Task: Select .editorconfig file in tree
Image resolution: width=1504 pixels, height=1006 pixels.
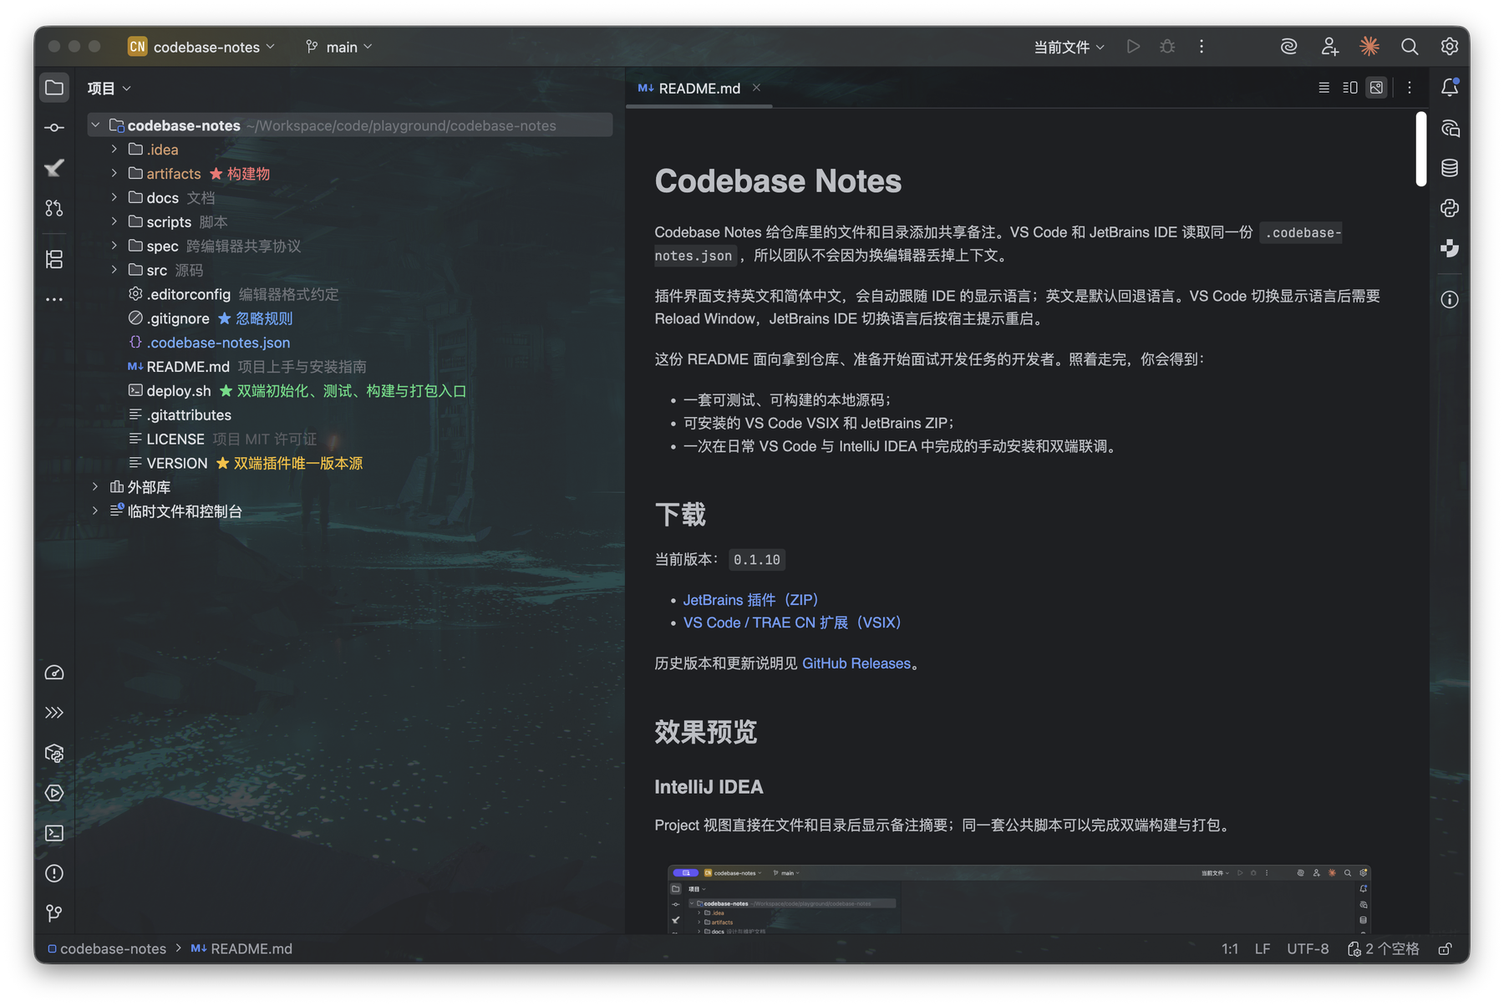Action: [188, 294]
